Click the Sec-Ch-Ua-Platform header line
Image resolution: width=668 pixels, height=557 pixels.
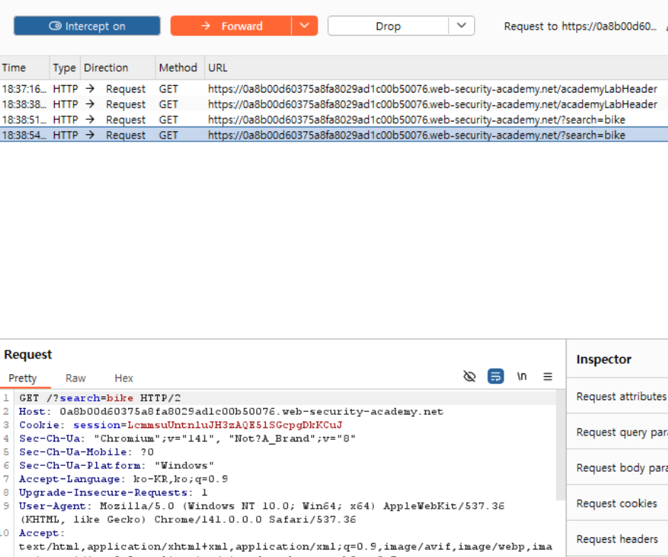pyautogui.click(x=116, y=466)
